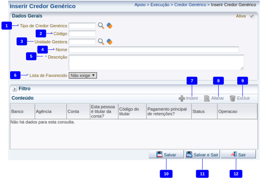Navigate to Credor Genérico breadcrumb

(190, 5)
